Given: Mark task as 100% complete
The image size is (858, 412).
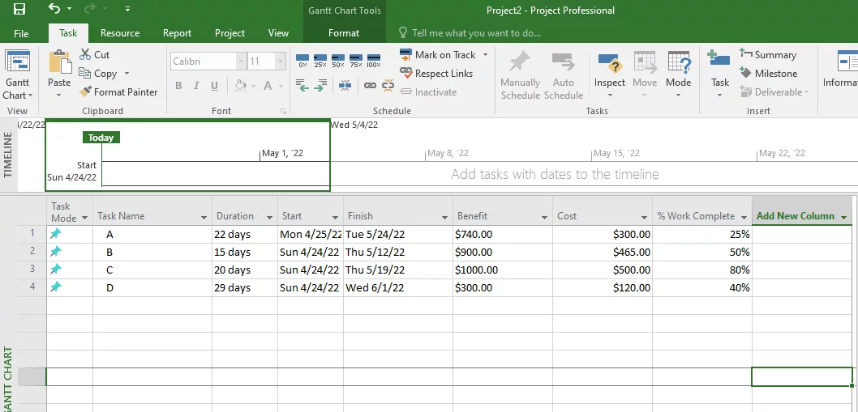Looking at the screenshot, I should 374,59.
